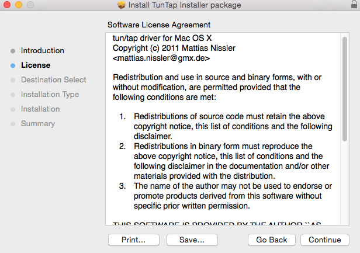The width and height of the screenshot is (360, 253).
Task: Click the Summary step bullet dot
Action: (13, 124)
